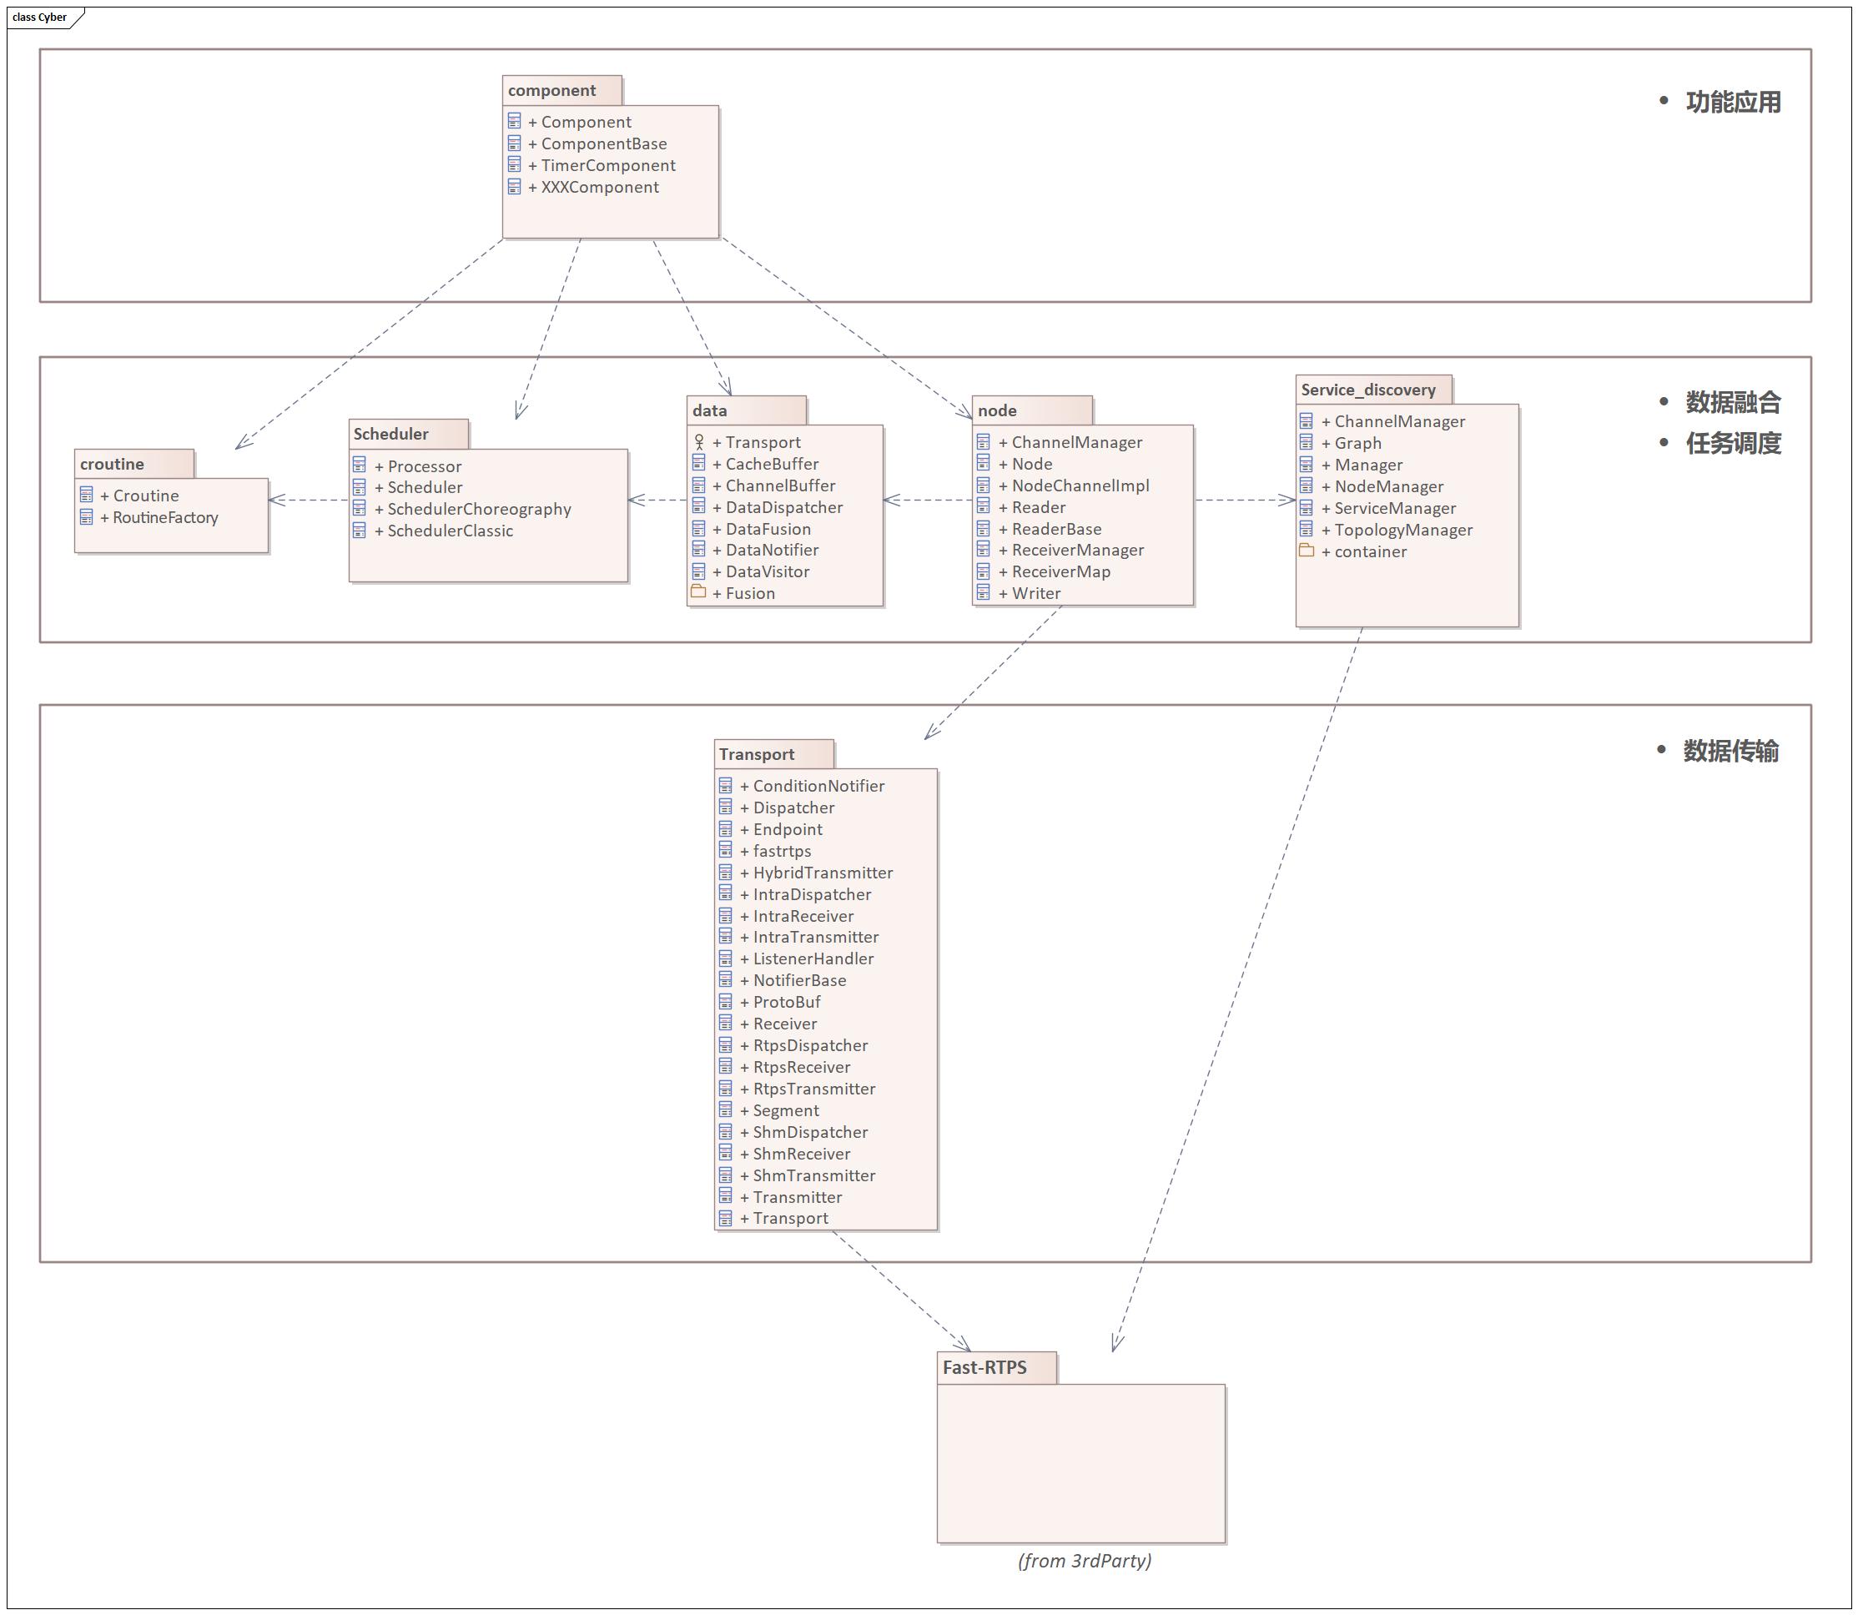Click the class icon beside TopologyManager
The image size is (1858, 1615).
(1307, 528)
